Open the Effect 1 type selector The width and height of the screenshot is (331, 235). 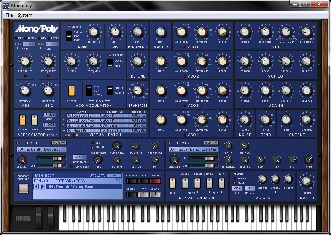click(x=41, y=149)
